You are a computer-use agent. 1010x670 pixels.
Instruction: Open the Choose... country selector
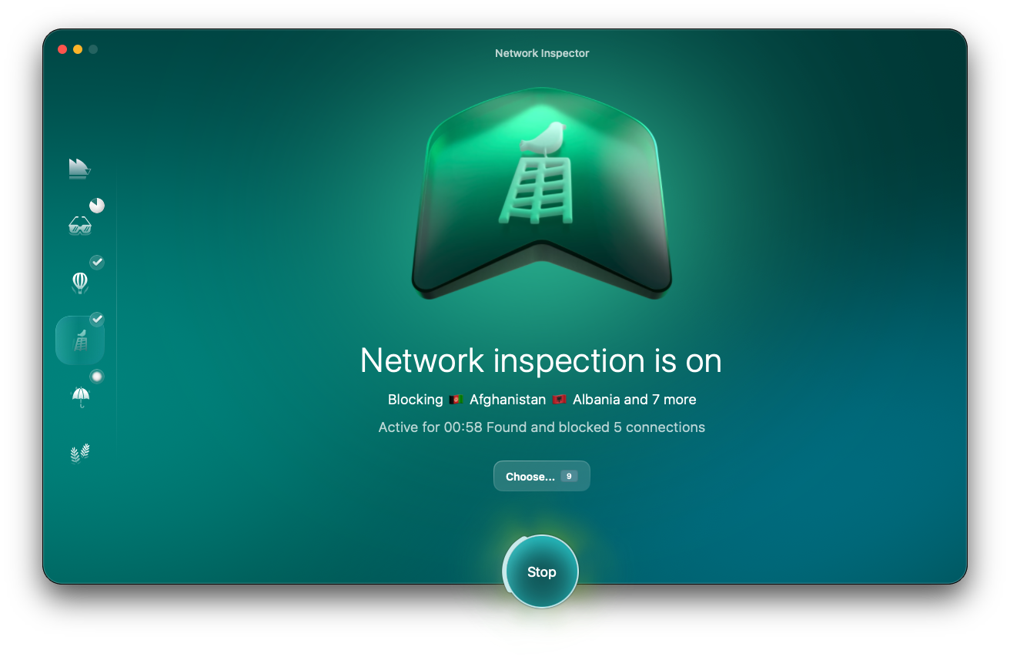tap(541, 476)
